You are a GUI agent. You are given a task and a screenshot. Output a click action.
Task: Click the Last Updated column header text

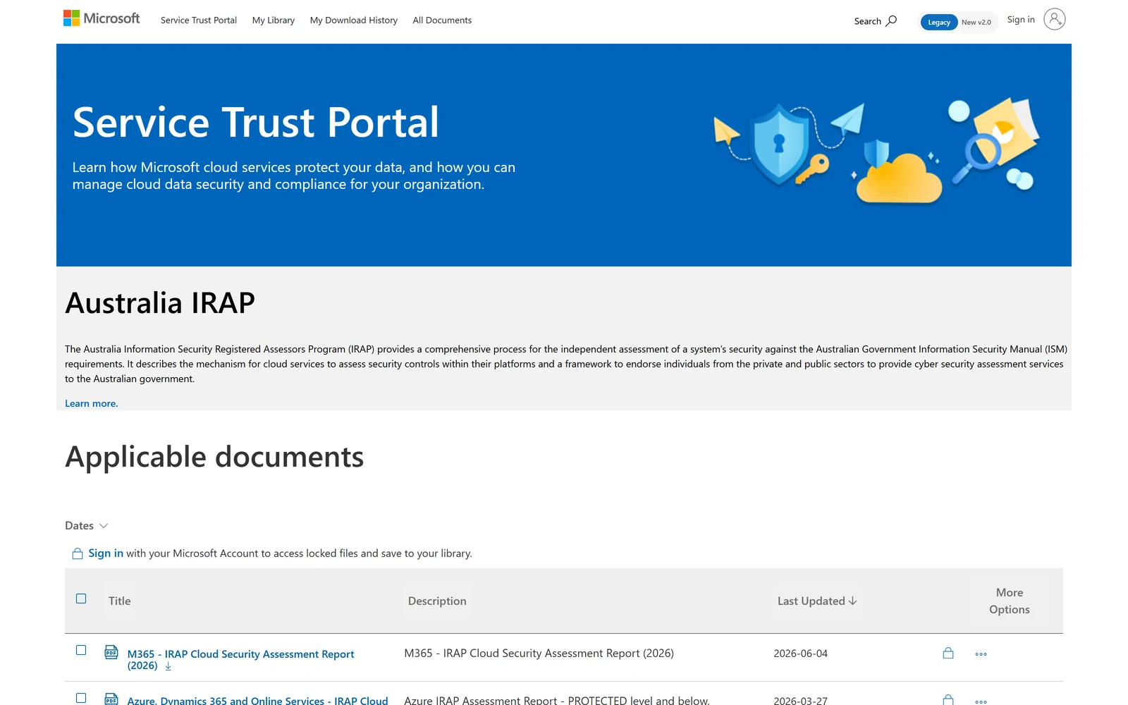(x=811, y=601)
